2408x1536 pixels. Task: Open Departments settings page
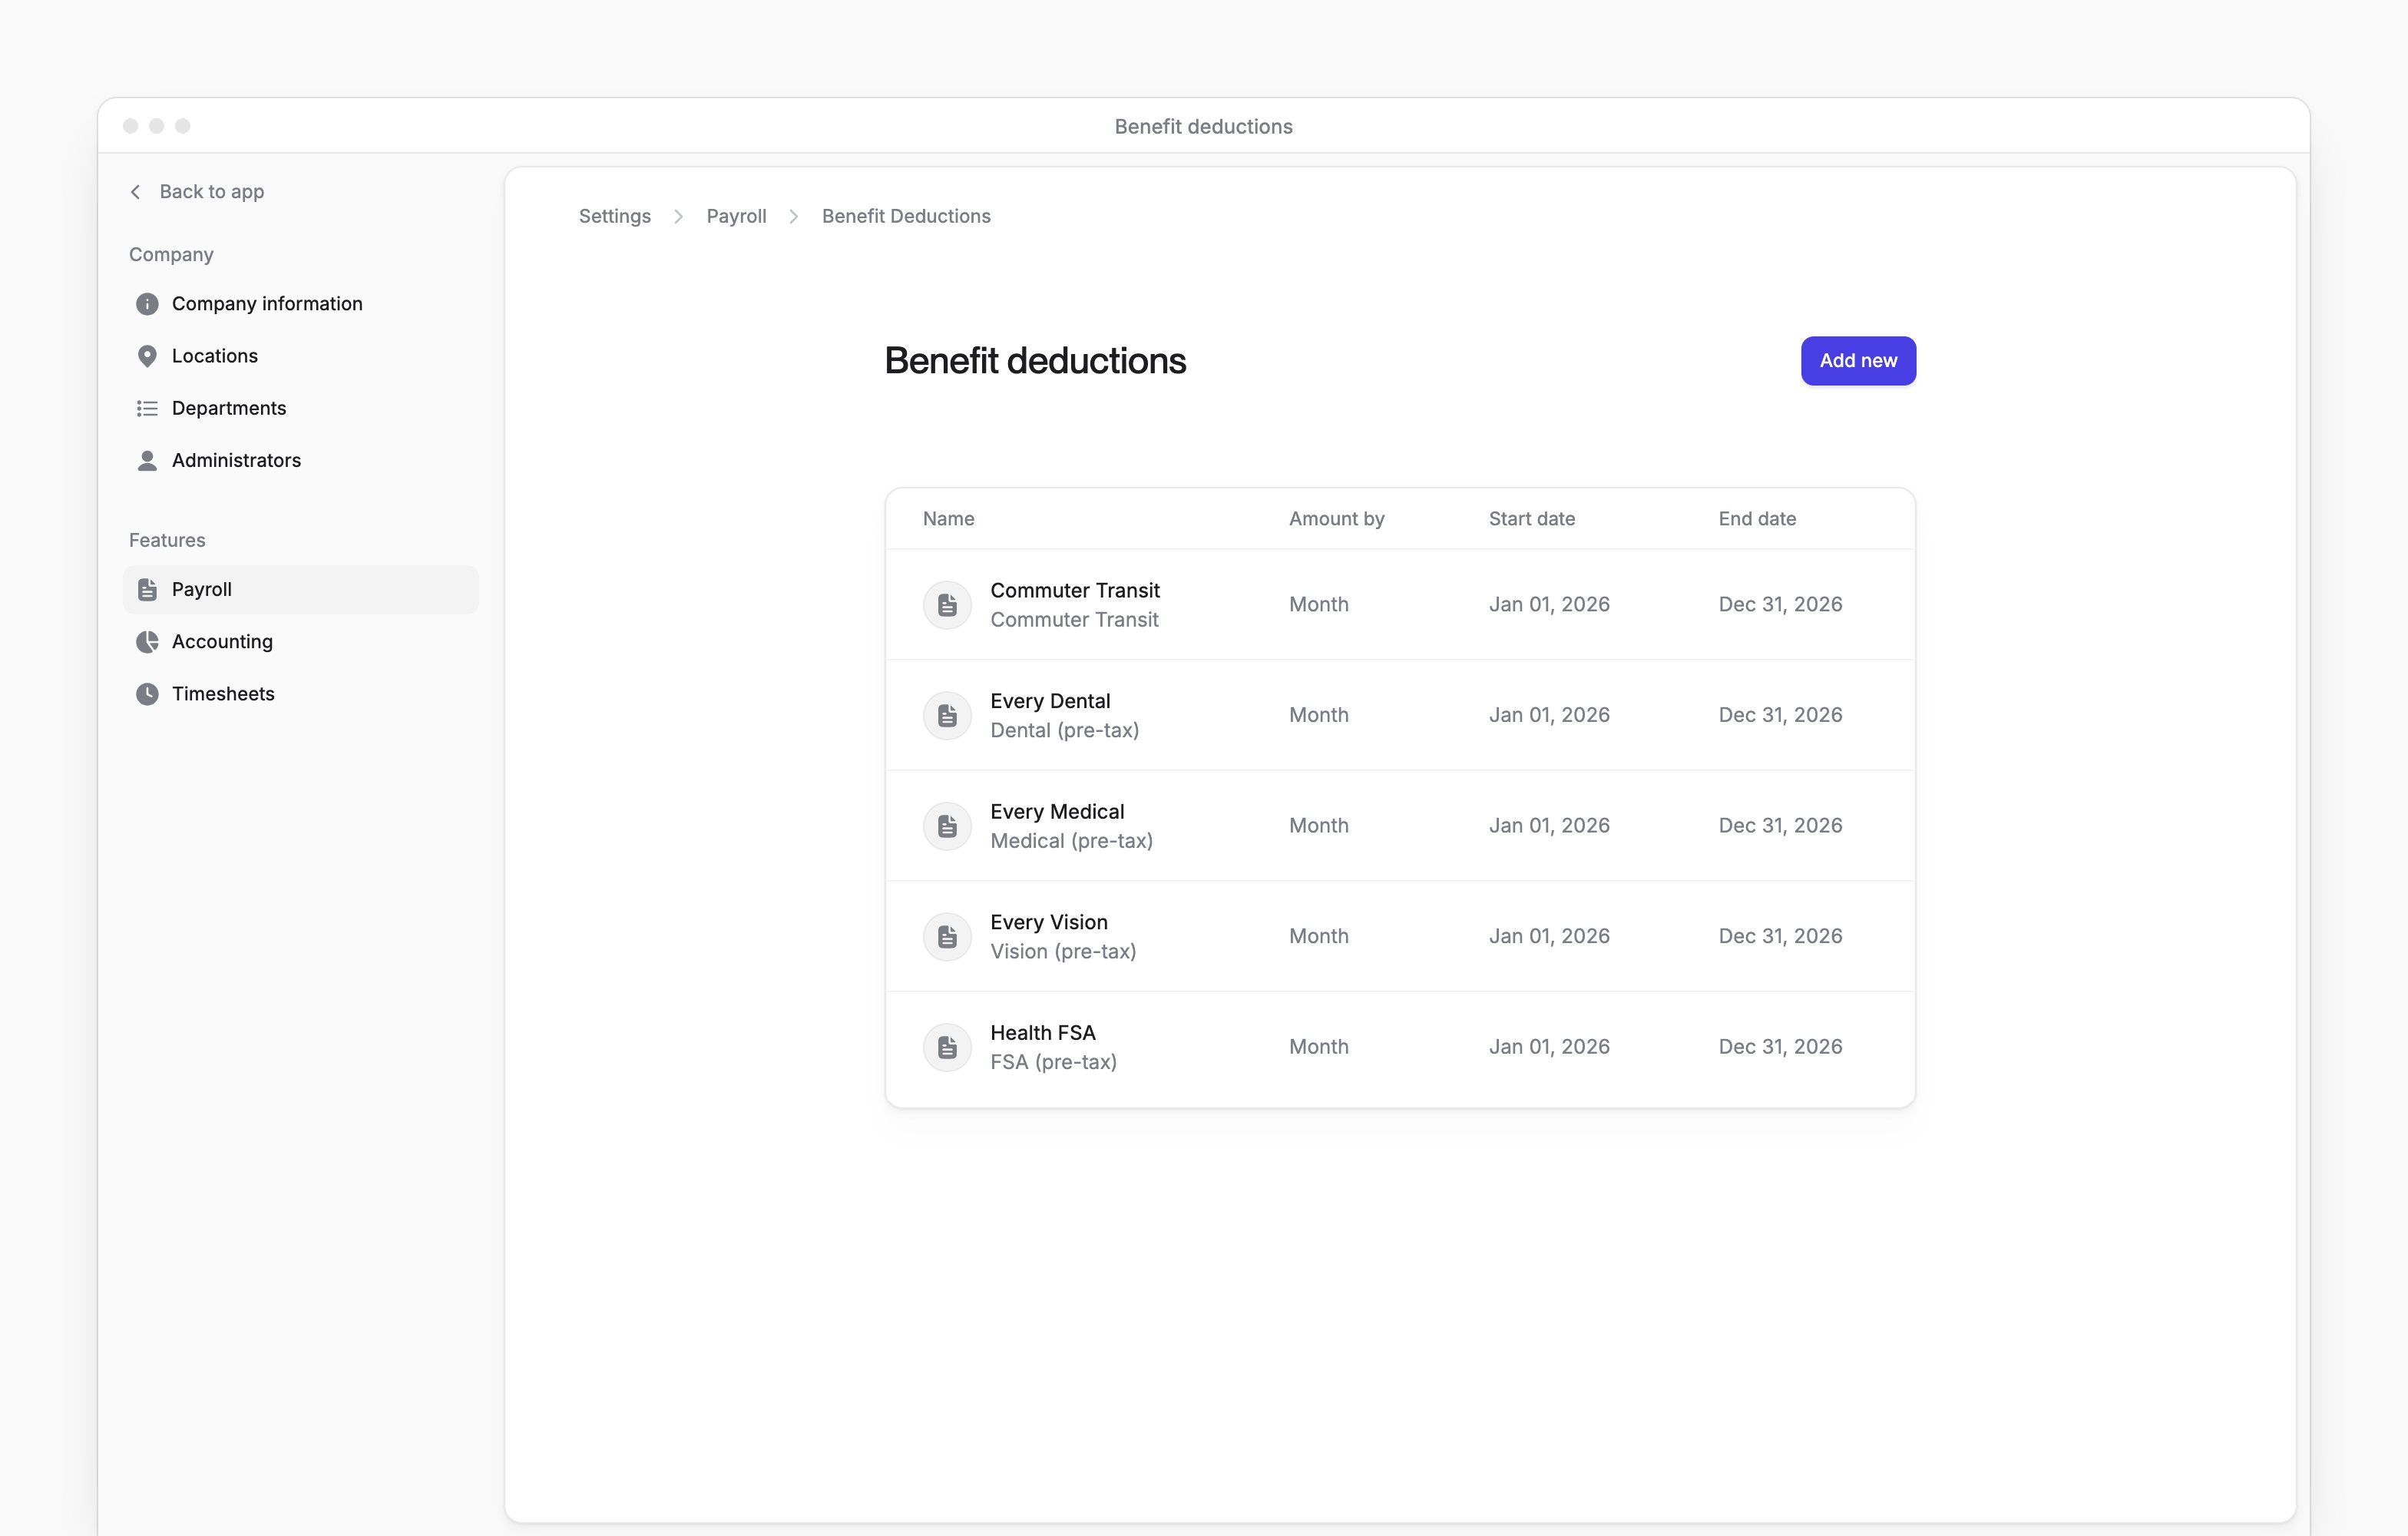(301, 408)
